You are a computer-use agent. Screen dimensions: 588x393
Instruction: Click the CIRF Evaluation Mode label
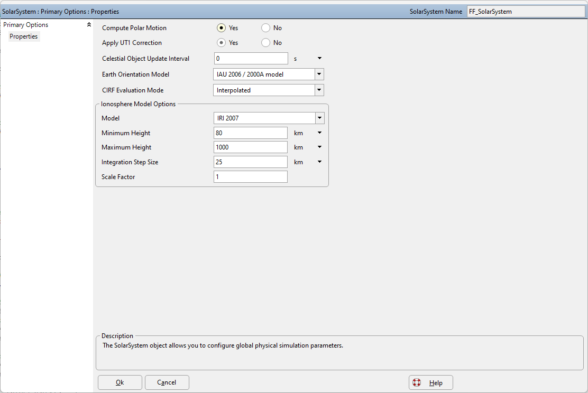tap(133, 90)
